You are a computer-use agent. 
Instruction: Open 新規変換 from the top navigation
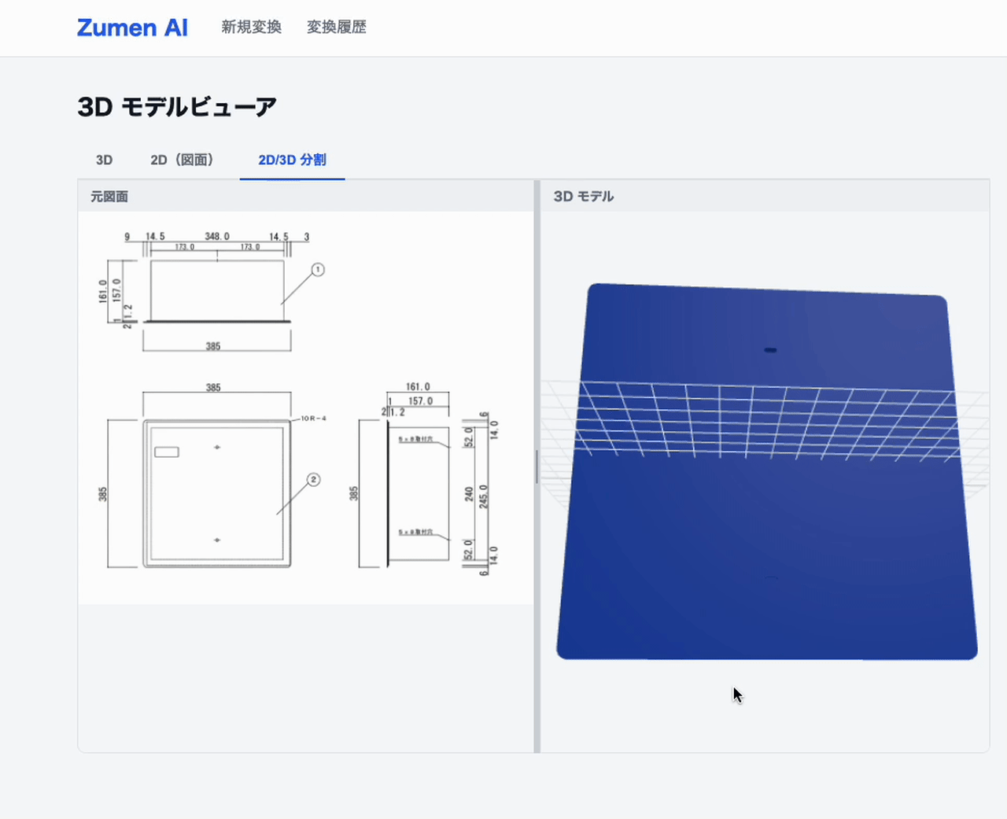[x=250, y=28]
